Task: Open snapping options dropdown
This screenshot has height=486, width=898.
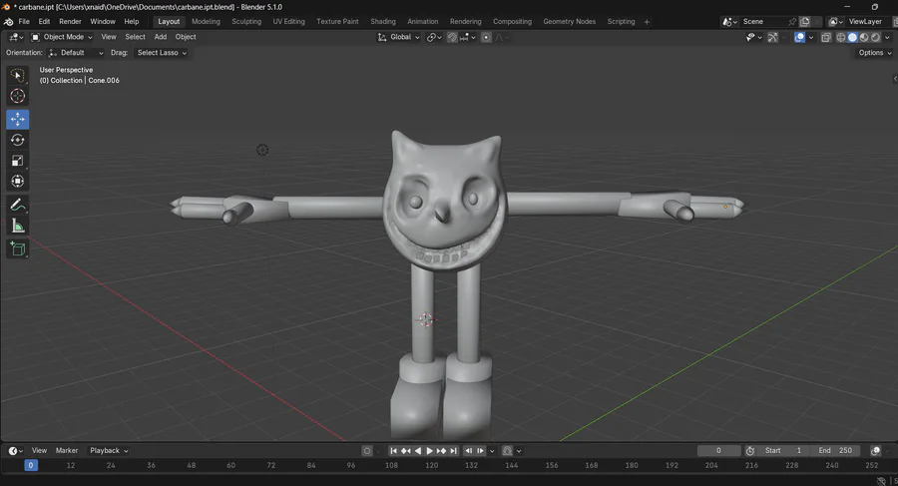Action: 467,37
